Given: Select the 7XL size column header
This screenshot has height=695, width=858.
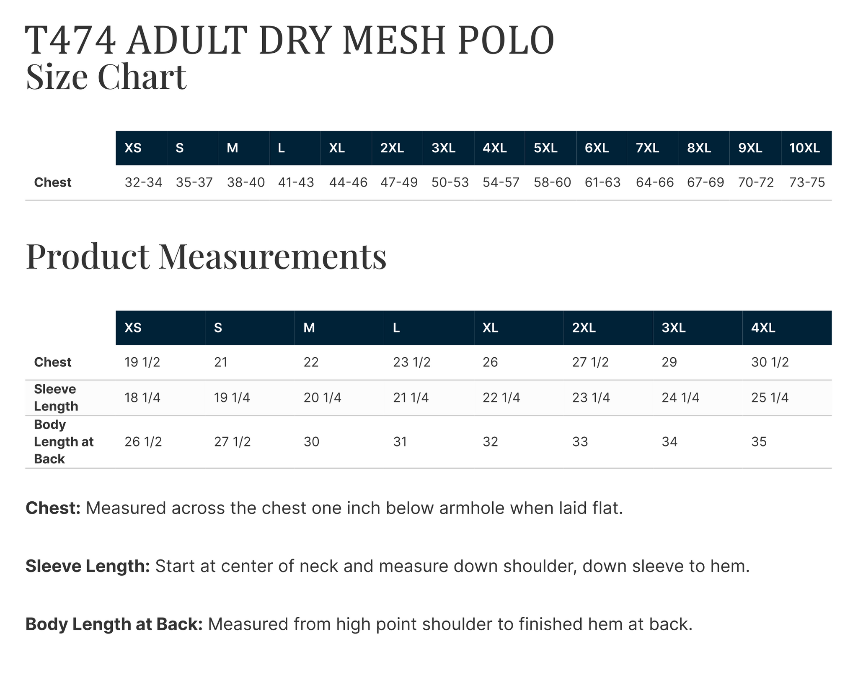Looking at the screenshot, I should (x=648, y=148).
